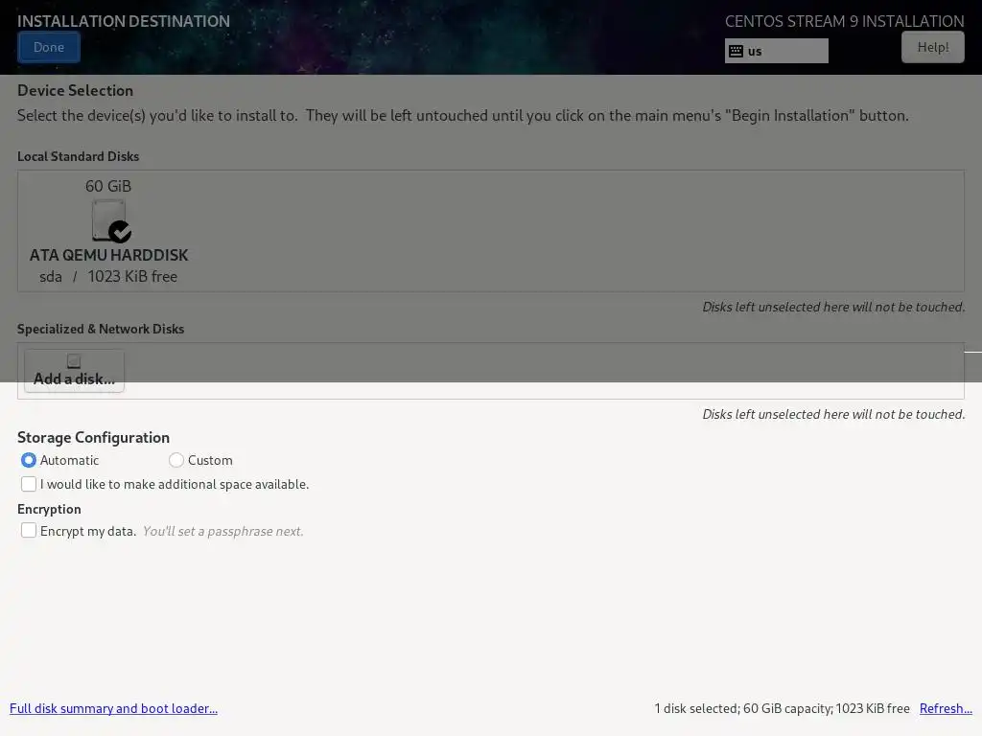Click the blue Done button
The height and width of the screenshot is (736, 982).
click(49, 48)
